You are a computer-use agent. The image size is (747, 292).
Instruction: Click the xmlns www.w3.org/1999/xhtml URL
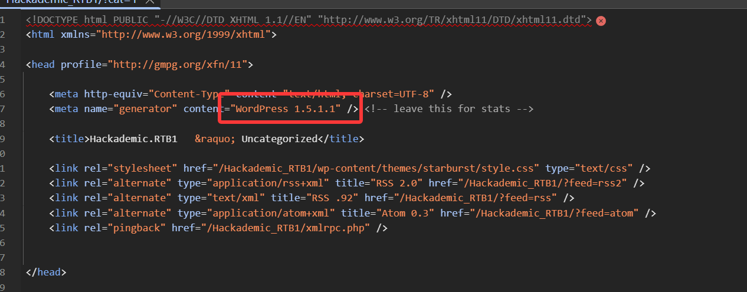tap(186, 35)
